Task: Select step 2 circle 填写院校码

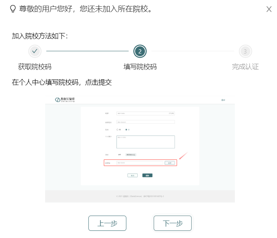Action: tap(140, 51)
